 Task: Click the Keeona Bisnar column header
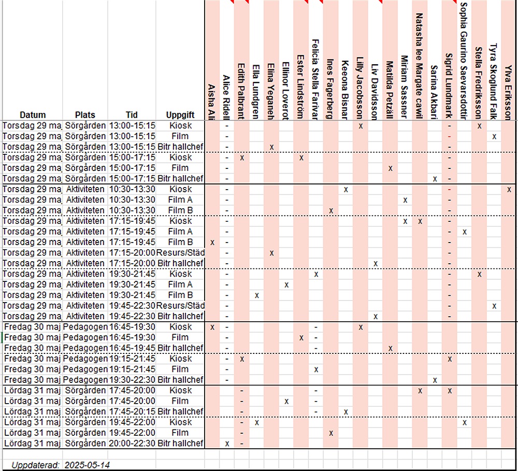pos(346,90)
